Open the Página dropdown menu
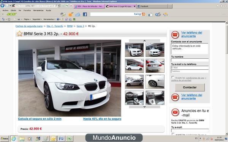This screenshot has height=142, width=228. point(27,19)
